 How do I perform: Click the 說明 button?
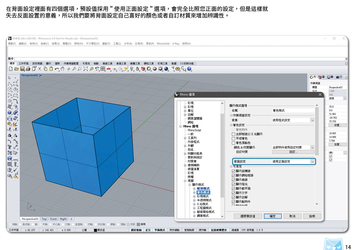(312, 216)
